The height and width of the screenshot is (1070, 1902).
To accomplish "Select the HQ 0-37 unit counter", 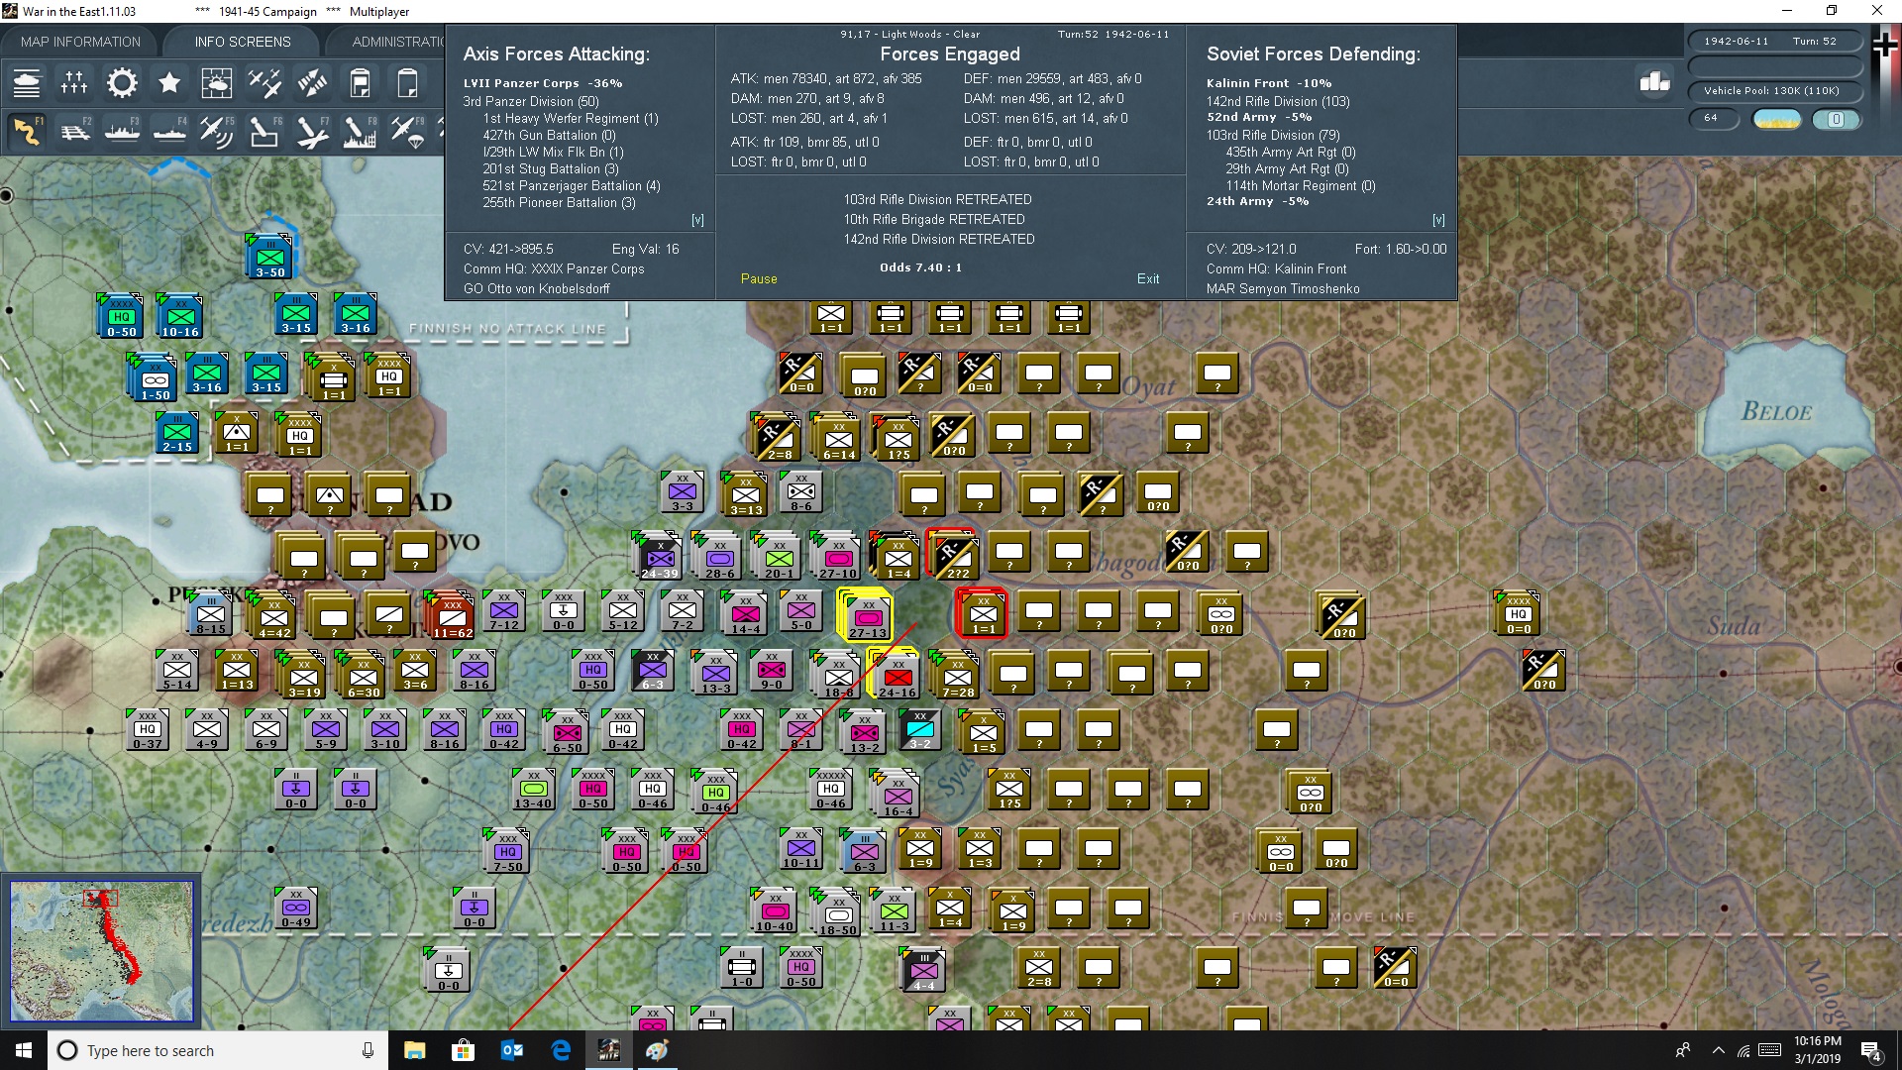I will tap(148, 729).
